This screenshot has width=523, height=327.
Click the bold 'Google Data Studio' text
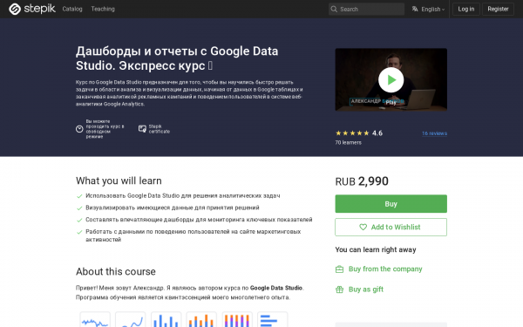pos(276,288)
